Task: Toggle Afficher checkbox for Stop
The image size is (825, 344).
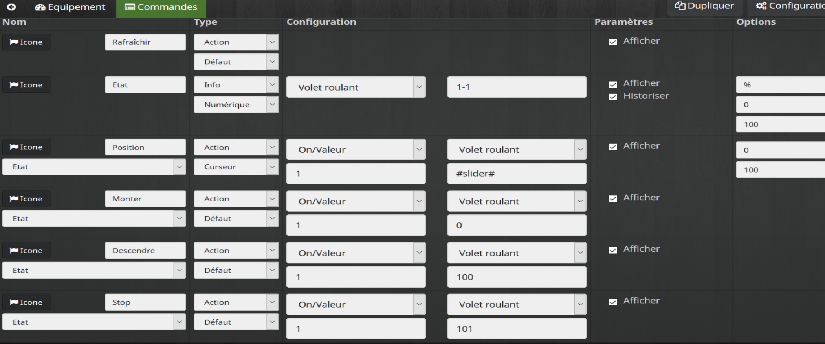Action: pos(613,302)
